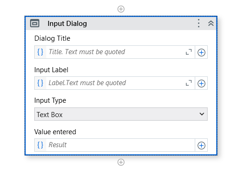Viewport: 241px width, 174px height.
Task: Open expression builder braces for Dialog Title
Action: (40, 52)
